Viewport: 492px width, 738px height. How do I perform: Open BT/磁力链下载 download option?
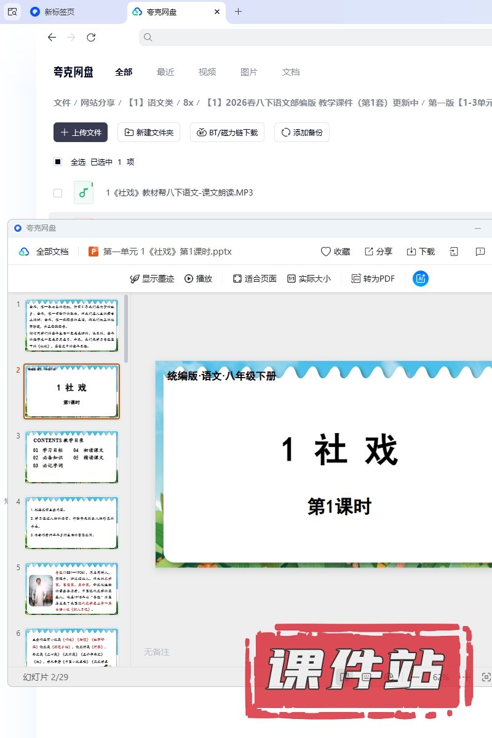(x=227, y=132)
